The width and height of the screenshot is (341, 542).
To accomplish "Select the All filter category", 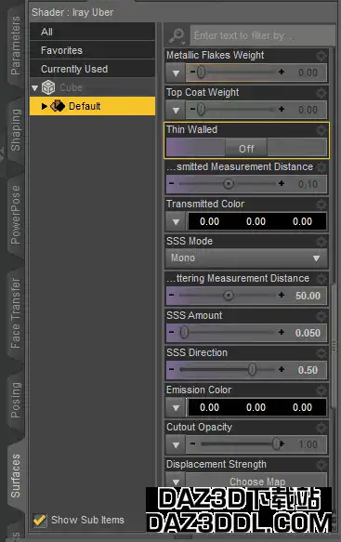I will (93, 32).
